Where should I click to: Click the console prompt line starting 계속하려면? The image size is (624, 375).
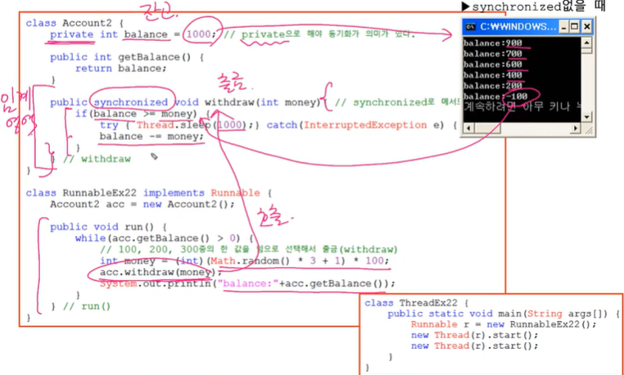coord(522,106)
